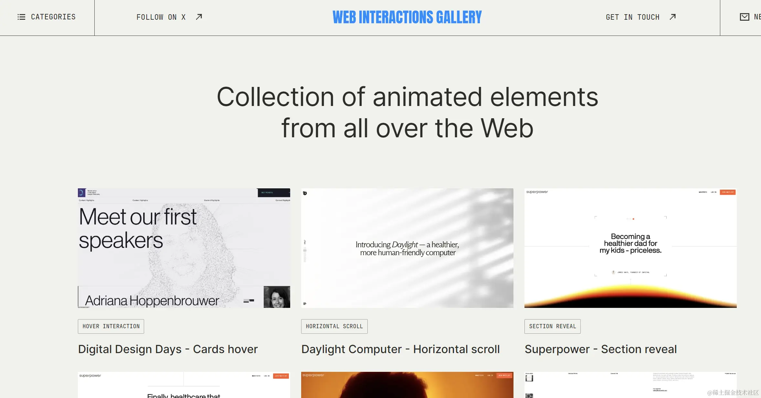The image size is (761, 398).
Task: Open Superpower - Section reveal title
Action: [x=600, y=349]
